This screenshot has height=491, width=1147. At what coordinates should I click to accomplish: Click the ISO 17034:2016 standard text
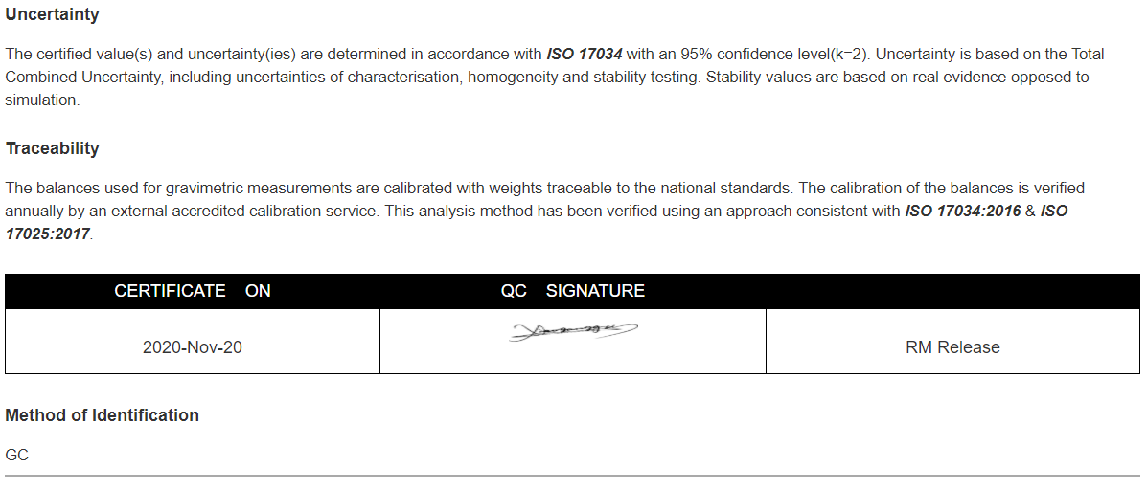coord(963,212)
